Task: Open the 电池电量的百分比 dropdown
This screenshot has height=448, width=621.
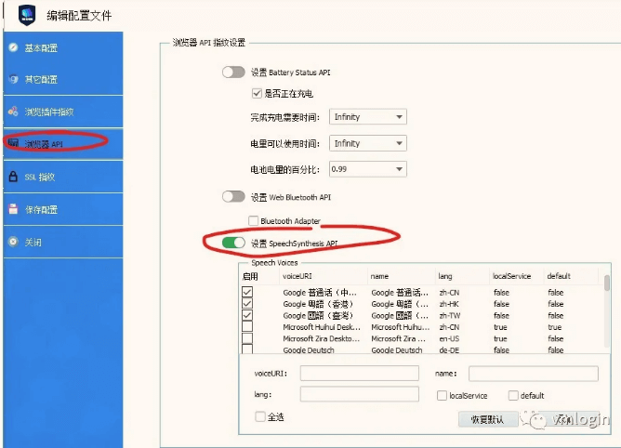Action: tap(368, 169)
